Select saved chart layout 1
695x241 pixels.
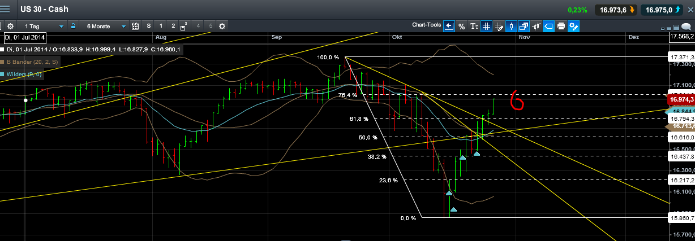(161, 26)
